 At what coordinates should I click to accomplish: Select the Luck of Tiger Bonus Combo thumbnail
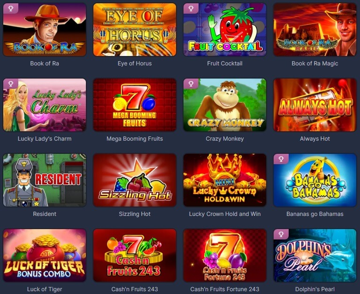[x=45, y=255]
